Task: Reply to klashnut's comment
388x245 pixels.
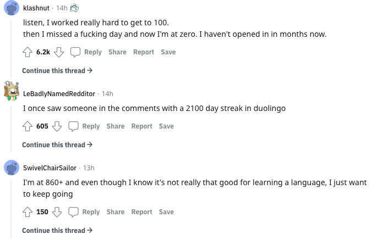Action: click(x=86, y=52)
